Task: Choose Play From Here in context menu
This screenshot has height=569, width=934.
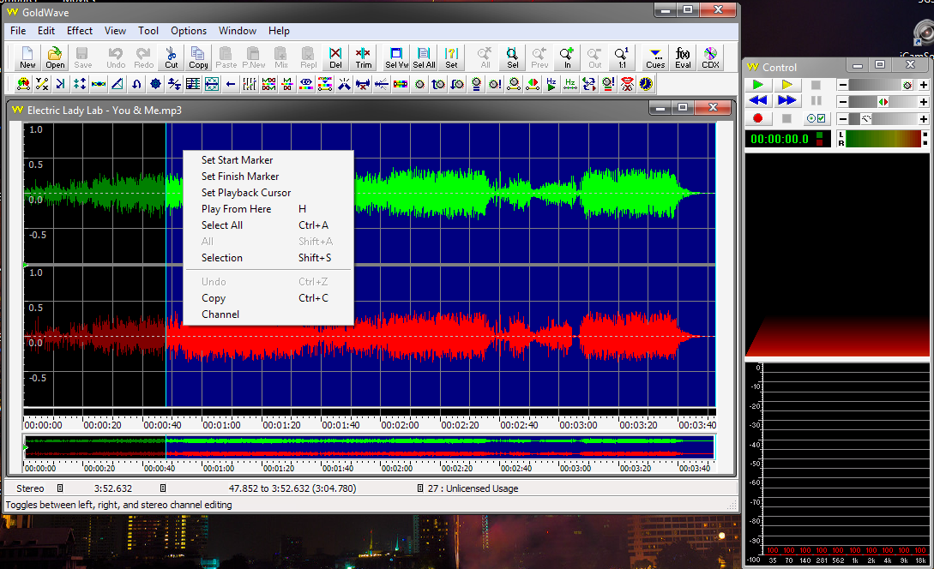Action: pyautogui.click(x=268, y=209)
